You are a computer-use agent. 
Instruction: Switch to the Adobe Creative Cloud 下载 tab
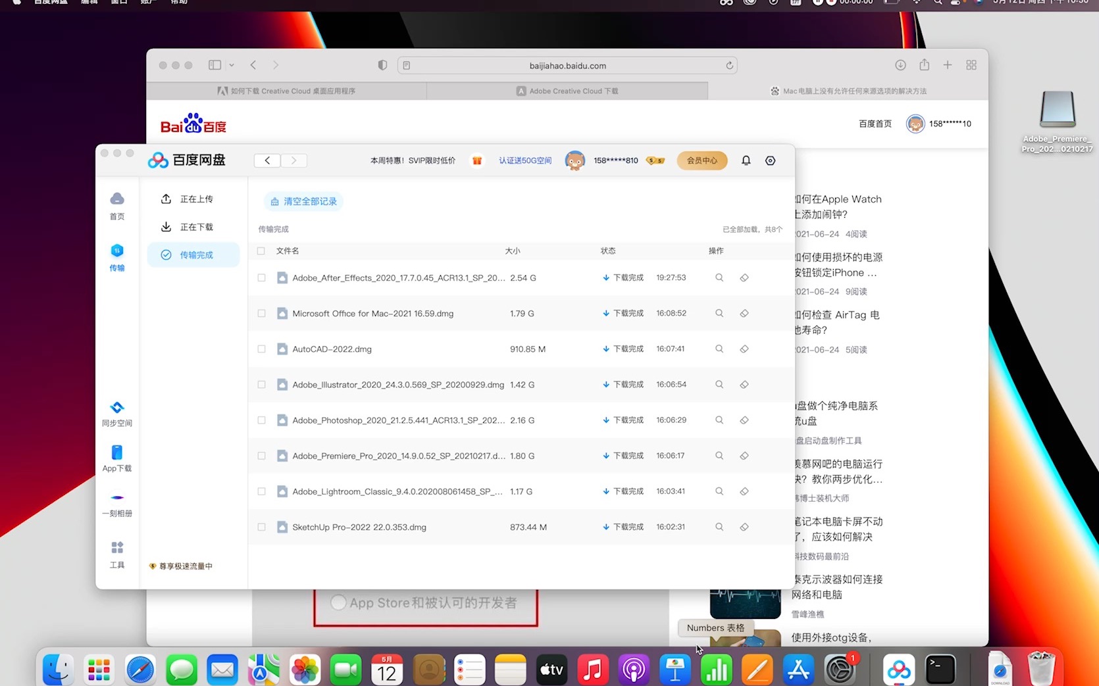point(567,91)
